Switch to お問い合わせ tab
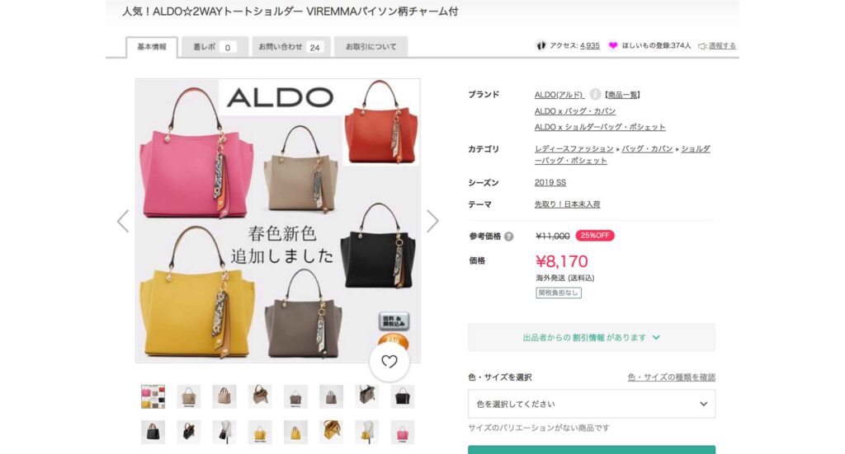Screen dimensions: 845x454 (291, 47)
